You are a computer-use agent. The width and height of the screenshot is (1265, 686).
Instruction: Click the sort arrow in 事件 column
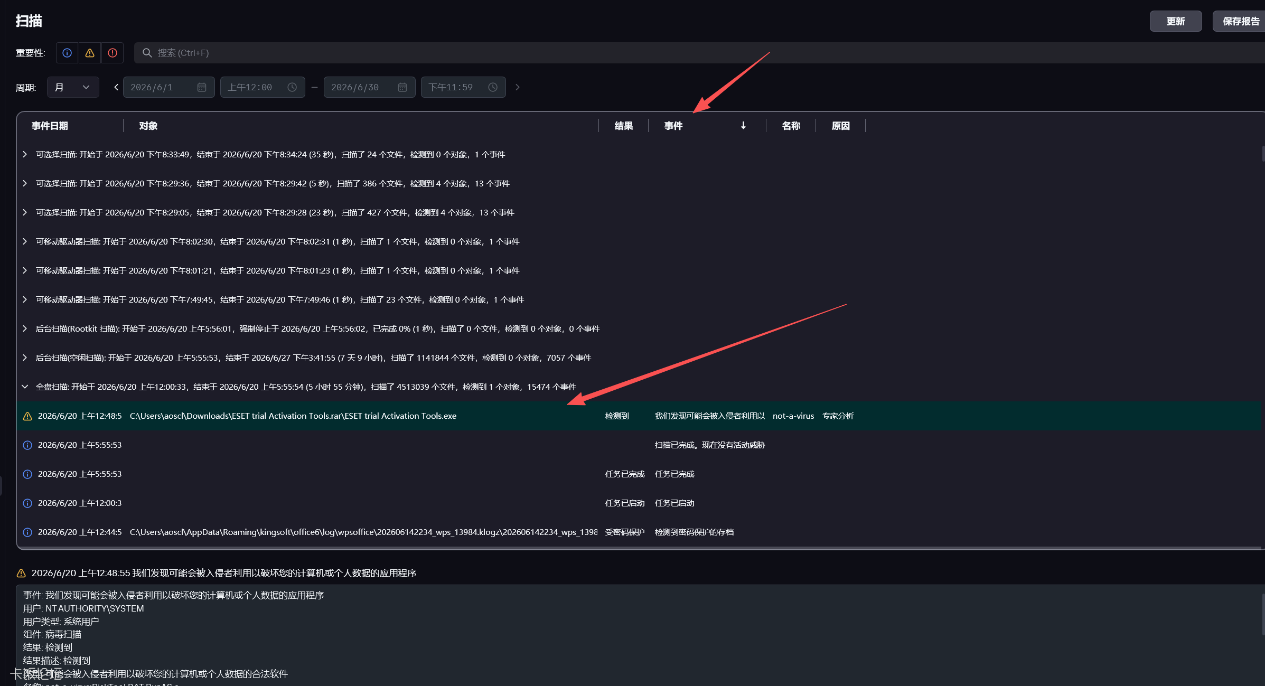coord(743,126)
